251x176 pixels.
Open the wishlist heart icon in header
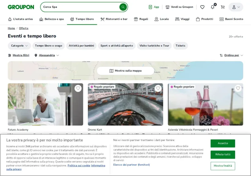coord(202,7)
